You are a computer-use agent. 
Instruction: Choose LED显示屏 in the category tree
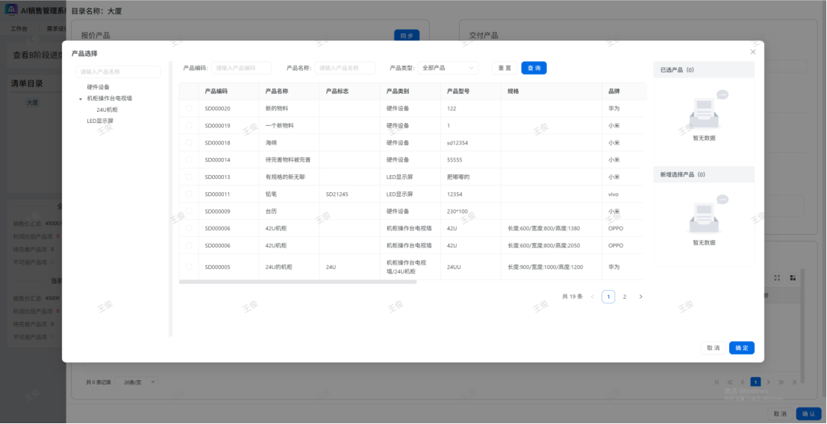click(100, 121)
